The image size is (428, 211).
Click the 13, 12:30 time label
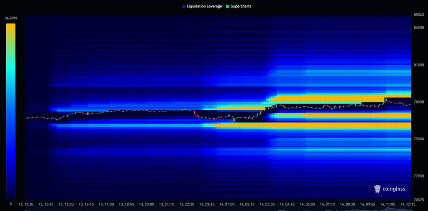[26, 204]
